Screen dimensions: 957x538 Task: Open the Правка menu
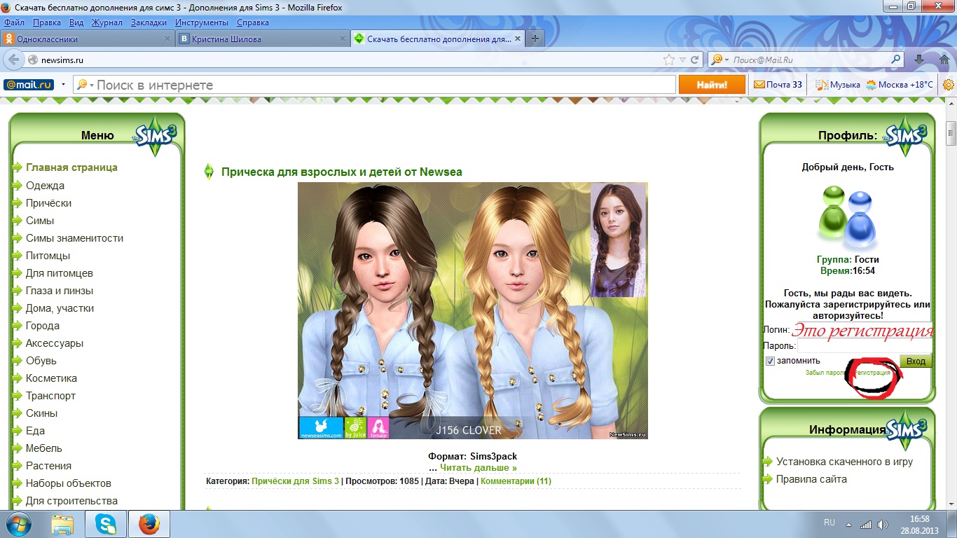[x=46, y=22]
